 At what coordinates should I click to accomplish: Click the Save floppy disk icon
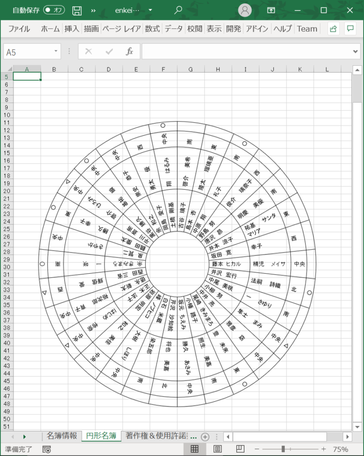click(77, 10)
